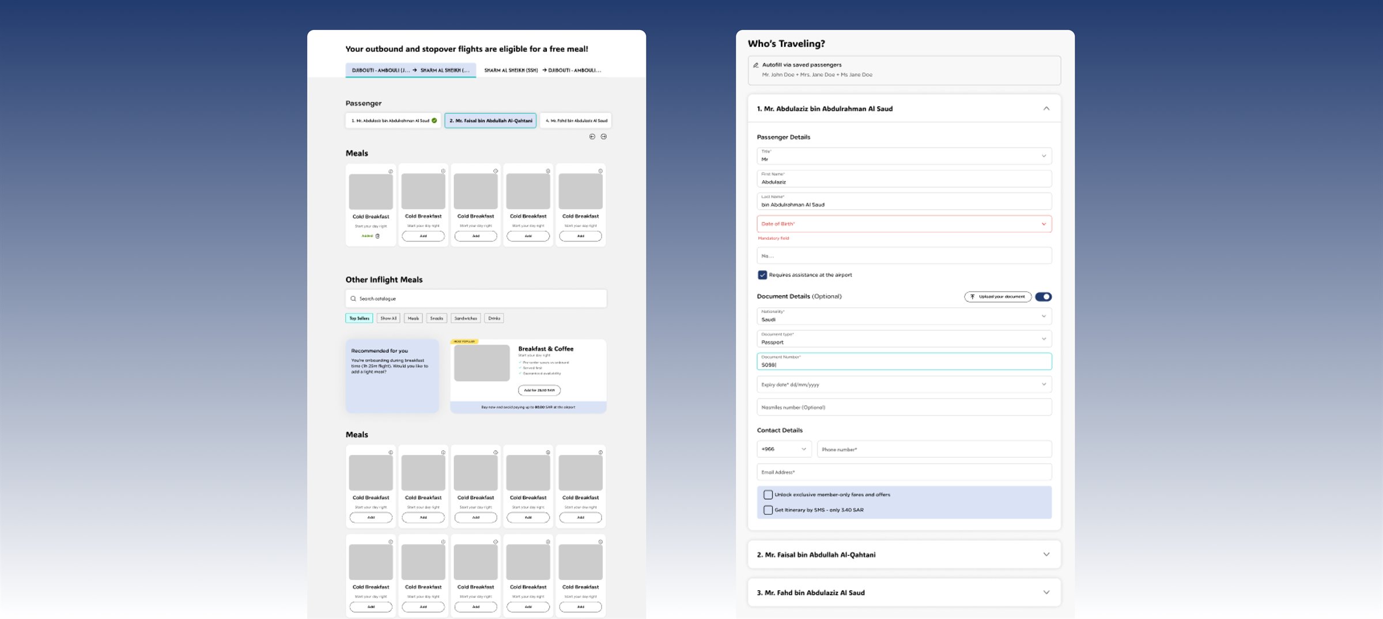Image resolution: width=1383 pixels, height=619 pixels.
Task: Select the Drinks filter
Action: (494, 318)
